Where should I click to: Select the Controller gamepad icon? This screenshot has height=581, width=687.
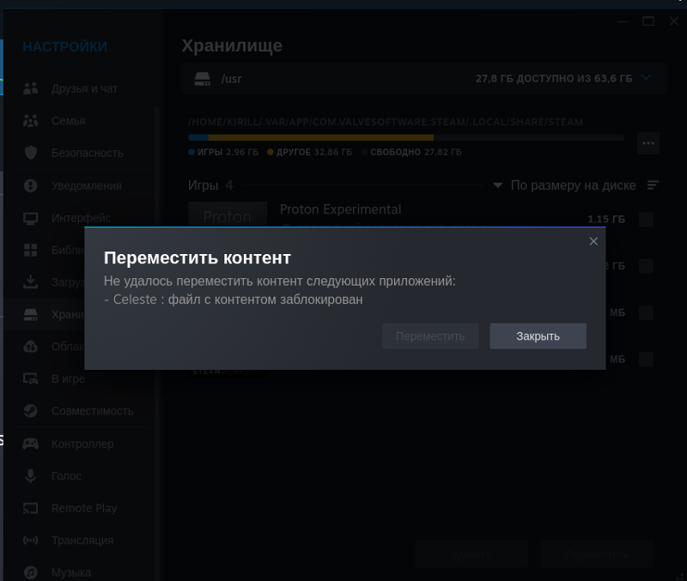point(31,444)
